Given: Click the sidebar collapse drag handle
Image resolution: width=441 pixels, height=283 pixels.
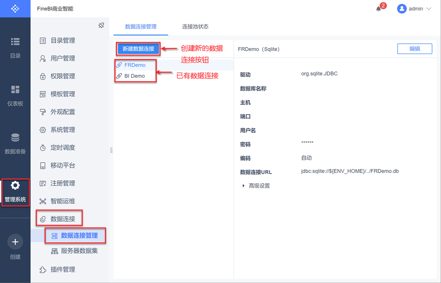Looking at the screenshot, I should (111, 150).
